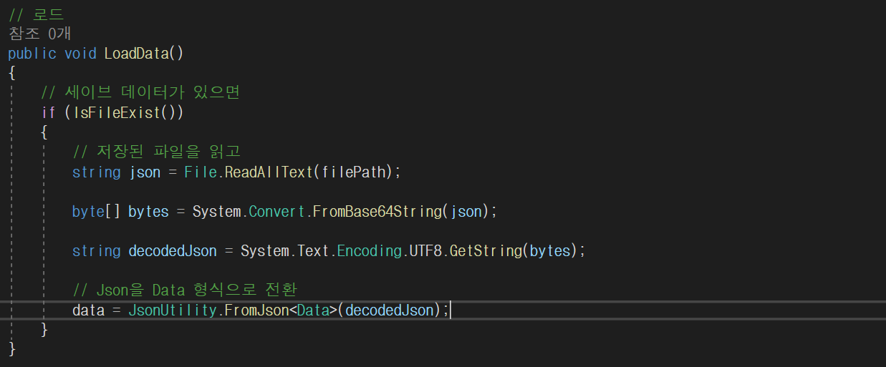Click the 'bytes' variable declaration
The height and width of the screenshot is (367, 886).
pos(148,212)
